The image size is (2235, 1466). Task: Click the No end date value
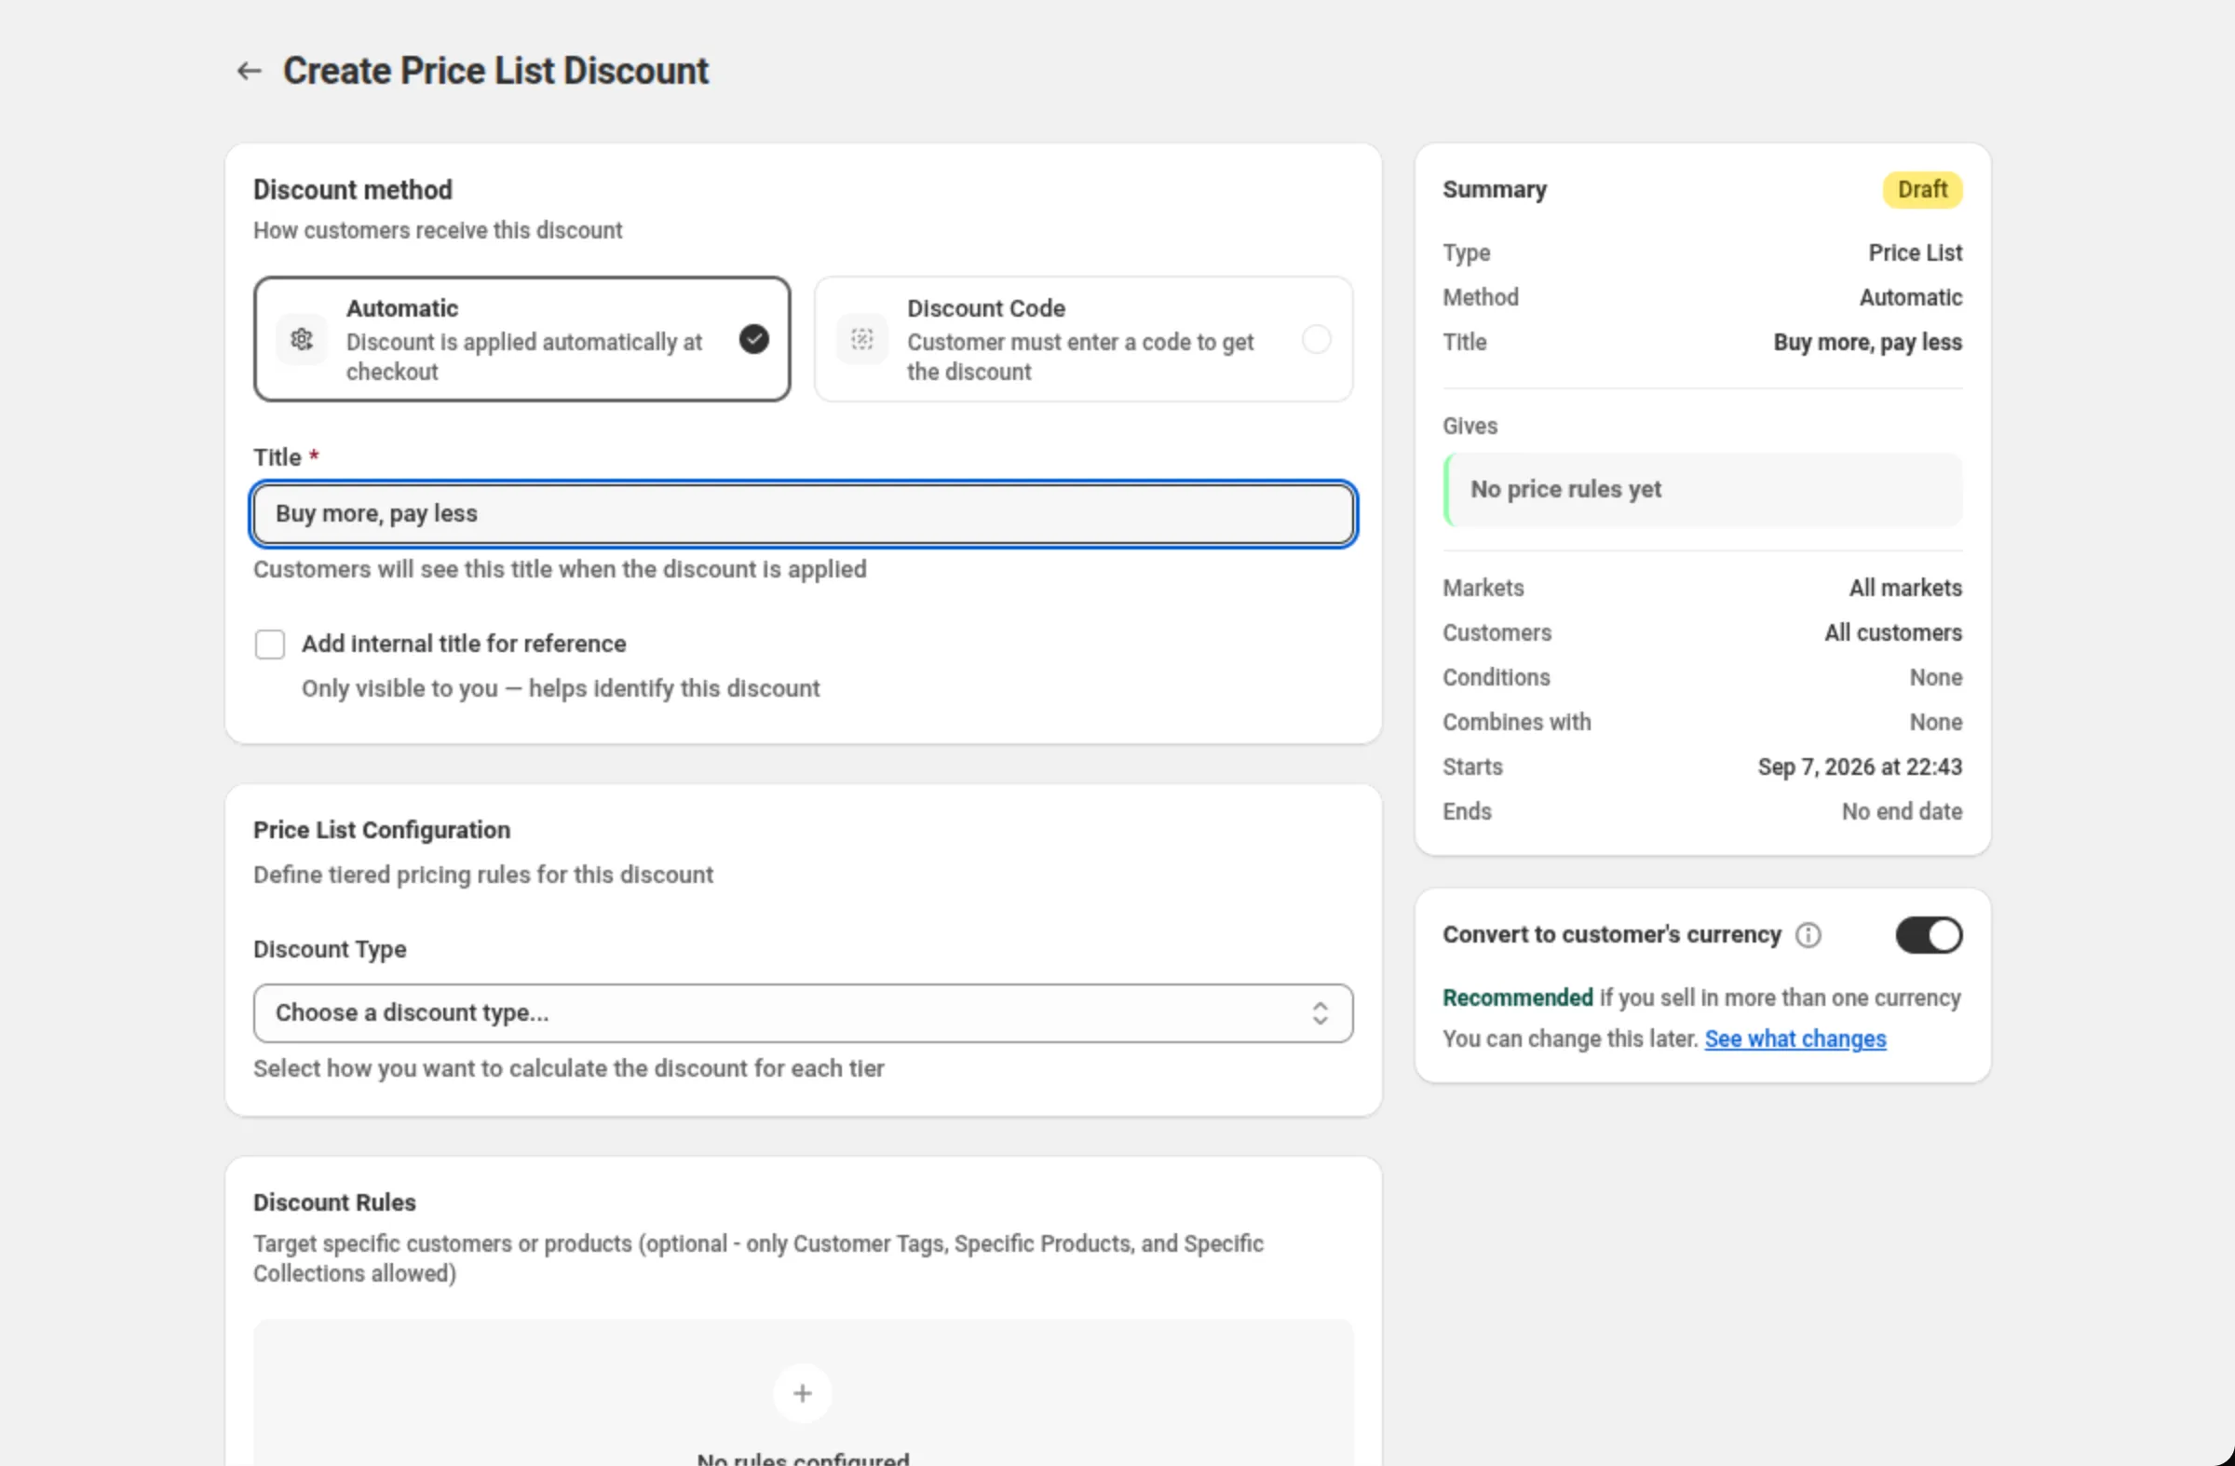(1901, 811)
